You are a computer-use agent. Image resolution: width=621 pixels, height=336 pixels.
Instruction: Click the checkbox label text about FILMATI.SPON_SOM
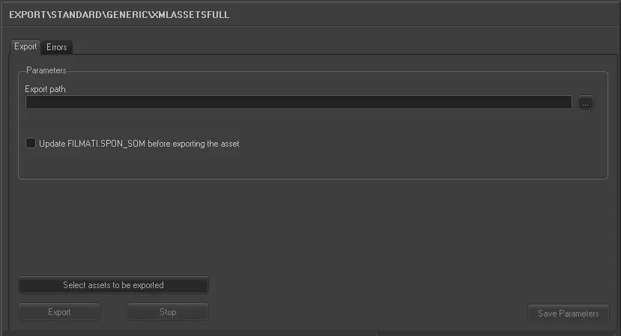[139, 143]
